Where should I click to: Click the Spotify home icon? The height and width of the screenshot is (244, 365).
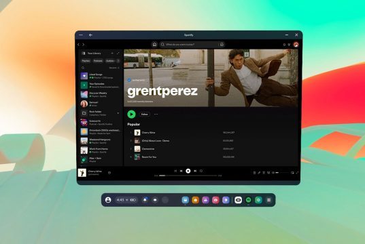[154, 44]
